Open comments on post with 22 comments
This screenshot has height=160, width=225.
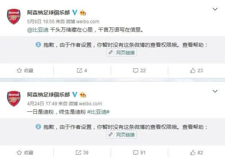coord(139,70)
